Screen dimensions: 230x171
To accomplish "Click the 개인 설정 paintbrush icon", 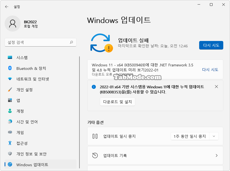I will pyautogui.click(x=10, y=90).
